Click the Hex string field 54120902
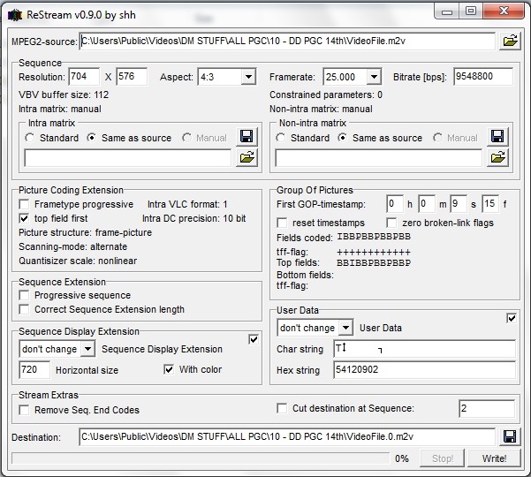Image resolution: width=531 pixels, height=477 pixels. [x=425, y=370]
